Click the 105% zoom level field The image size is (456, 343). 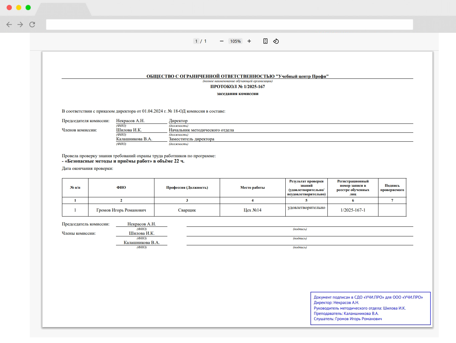pyautogui.click(x=235, y=41)
